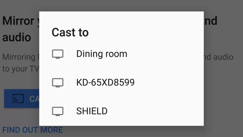The width and height of the screenshot is (243, 137).
Task: Select Dining room as cast device
Action: 121,54
